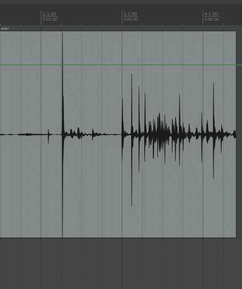Click the tallest transient spike just after 3.1.00
This screenshot has height=289, width=242.
click(132, 140)
